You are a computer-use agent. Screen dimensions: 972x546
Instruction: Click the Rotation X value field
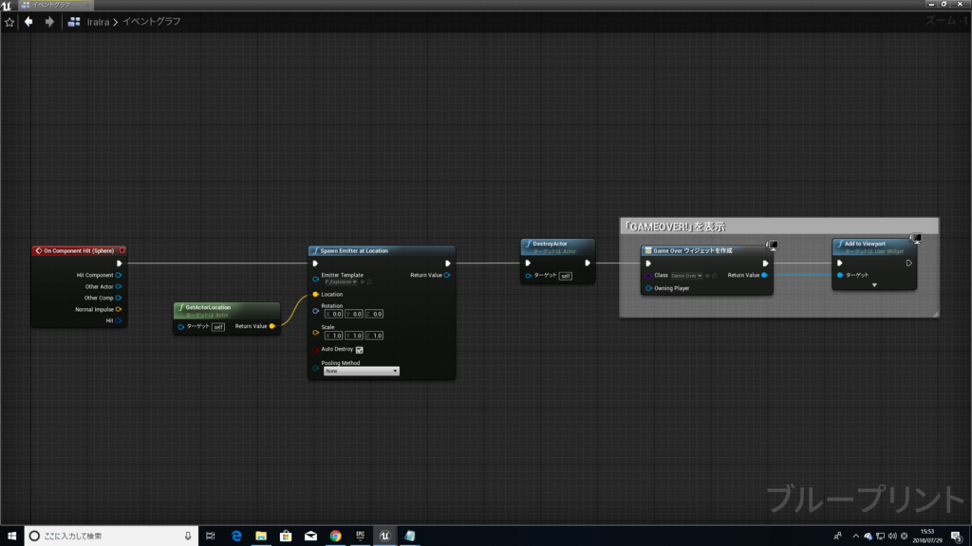pyautogui.click(x=333, y=314)
